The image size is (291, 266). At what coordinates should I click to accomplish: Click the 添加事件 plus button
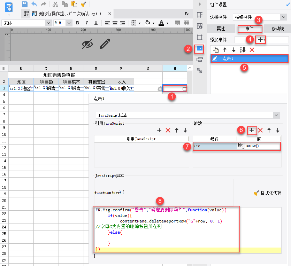(261, 40)
